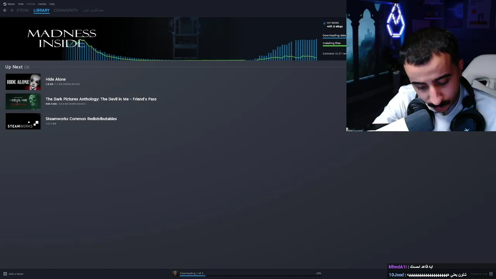Click the downloading game icon in bottom bar
The height and width of the screenshot is (279, 496).
pyautogui.click(x=175, y=274)
